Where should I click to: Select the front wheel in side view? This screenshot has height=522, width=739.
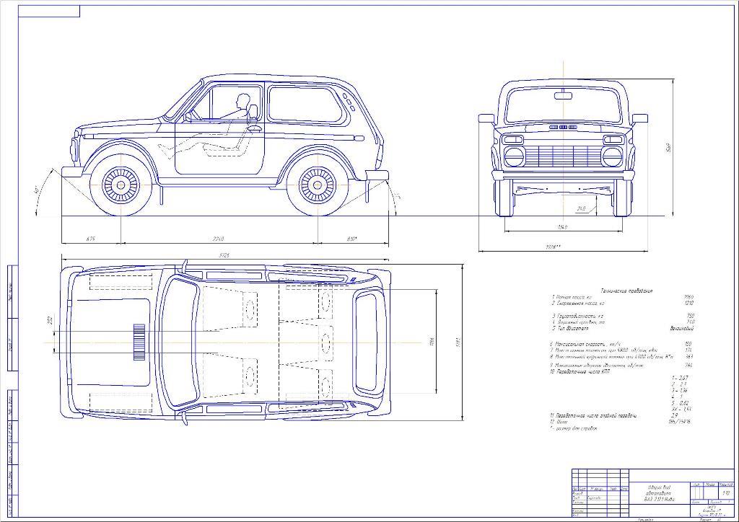tap(121, 185)
